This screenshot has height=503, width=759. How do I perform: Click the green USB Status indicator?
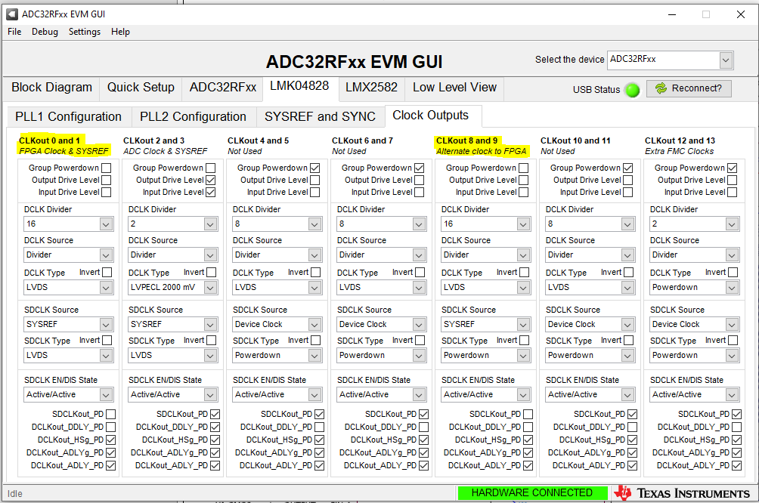[632, 90]
